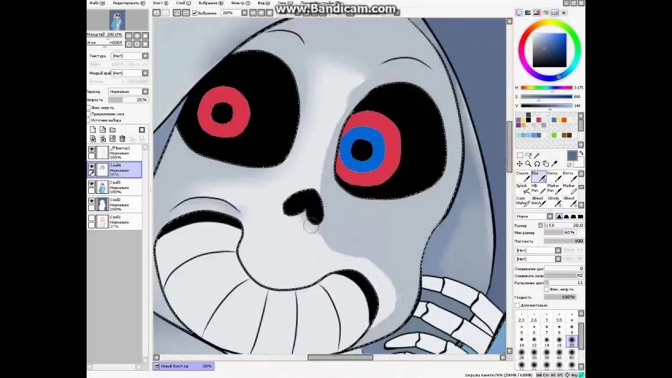Adjust the Плотность brush density slider
Viewport: 672px width, 378px height.
point(563,241)
